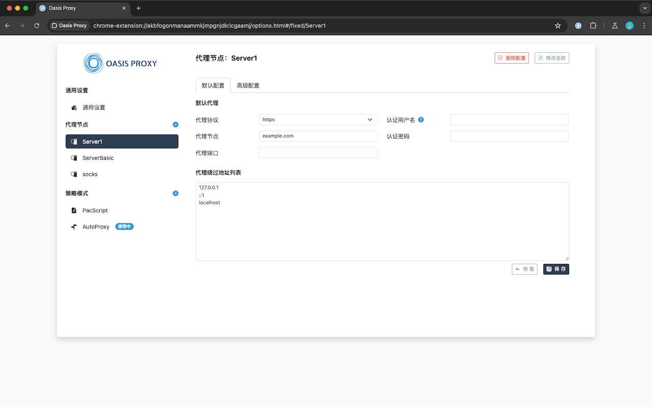Add a new proxy node via 代理节点 plus button

coord(175,124)
